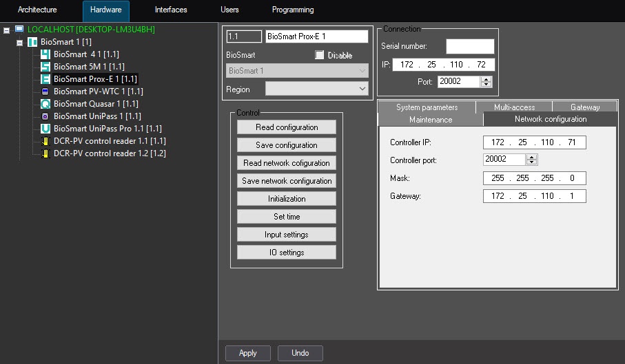The width and height of the screenshot is (625, 364).
Task: Select BioSmart Quasar 1 [1.1] in tree
Action: [x=96, y=104]
